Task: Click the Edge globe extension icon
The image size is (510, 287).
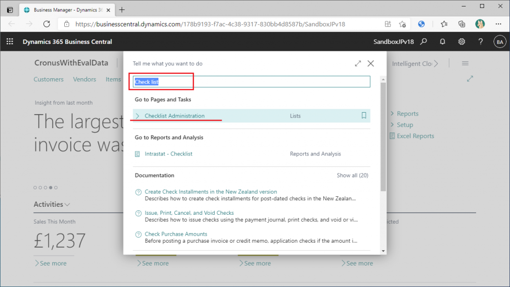Action: (x=421, y=24)
